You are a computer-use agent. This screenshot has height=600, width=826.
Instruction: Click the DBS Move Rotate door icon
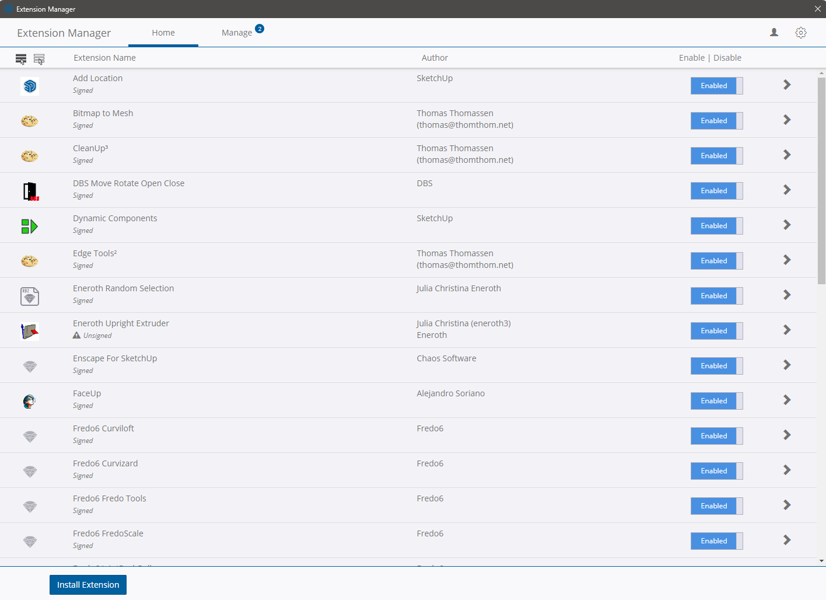point(30,191)
